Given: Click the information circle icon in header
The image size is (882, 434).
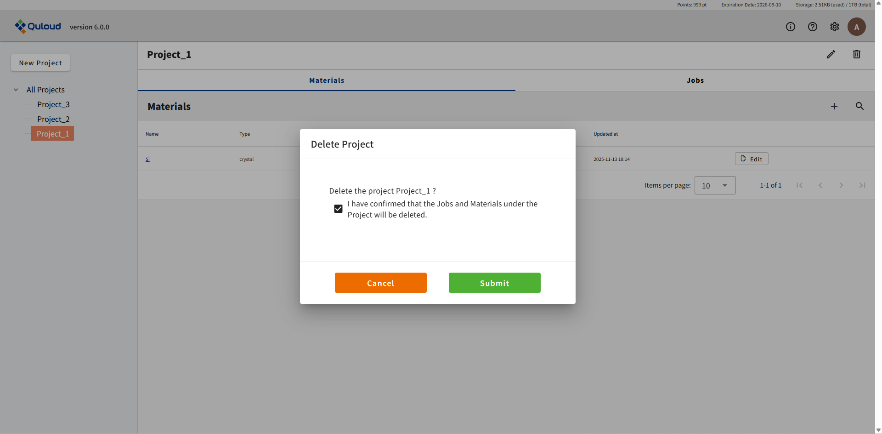Looking at the screenshot, I should point(790,27).
